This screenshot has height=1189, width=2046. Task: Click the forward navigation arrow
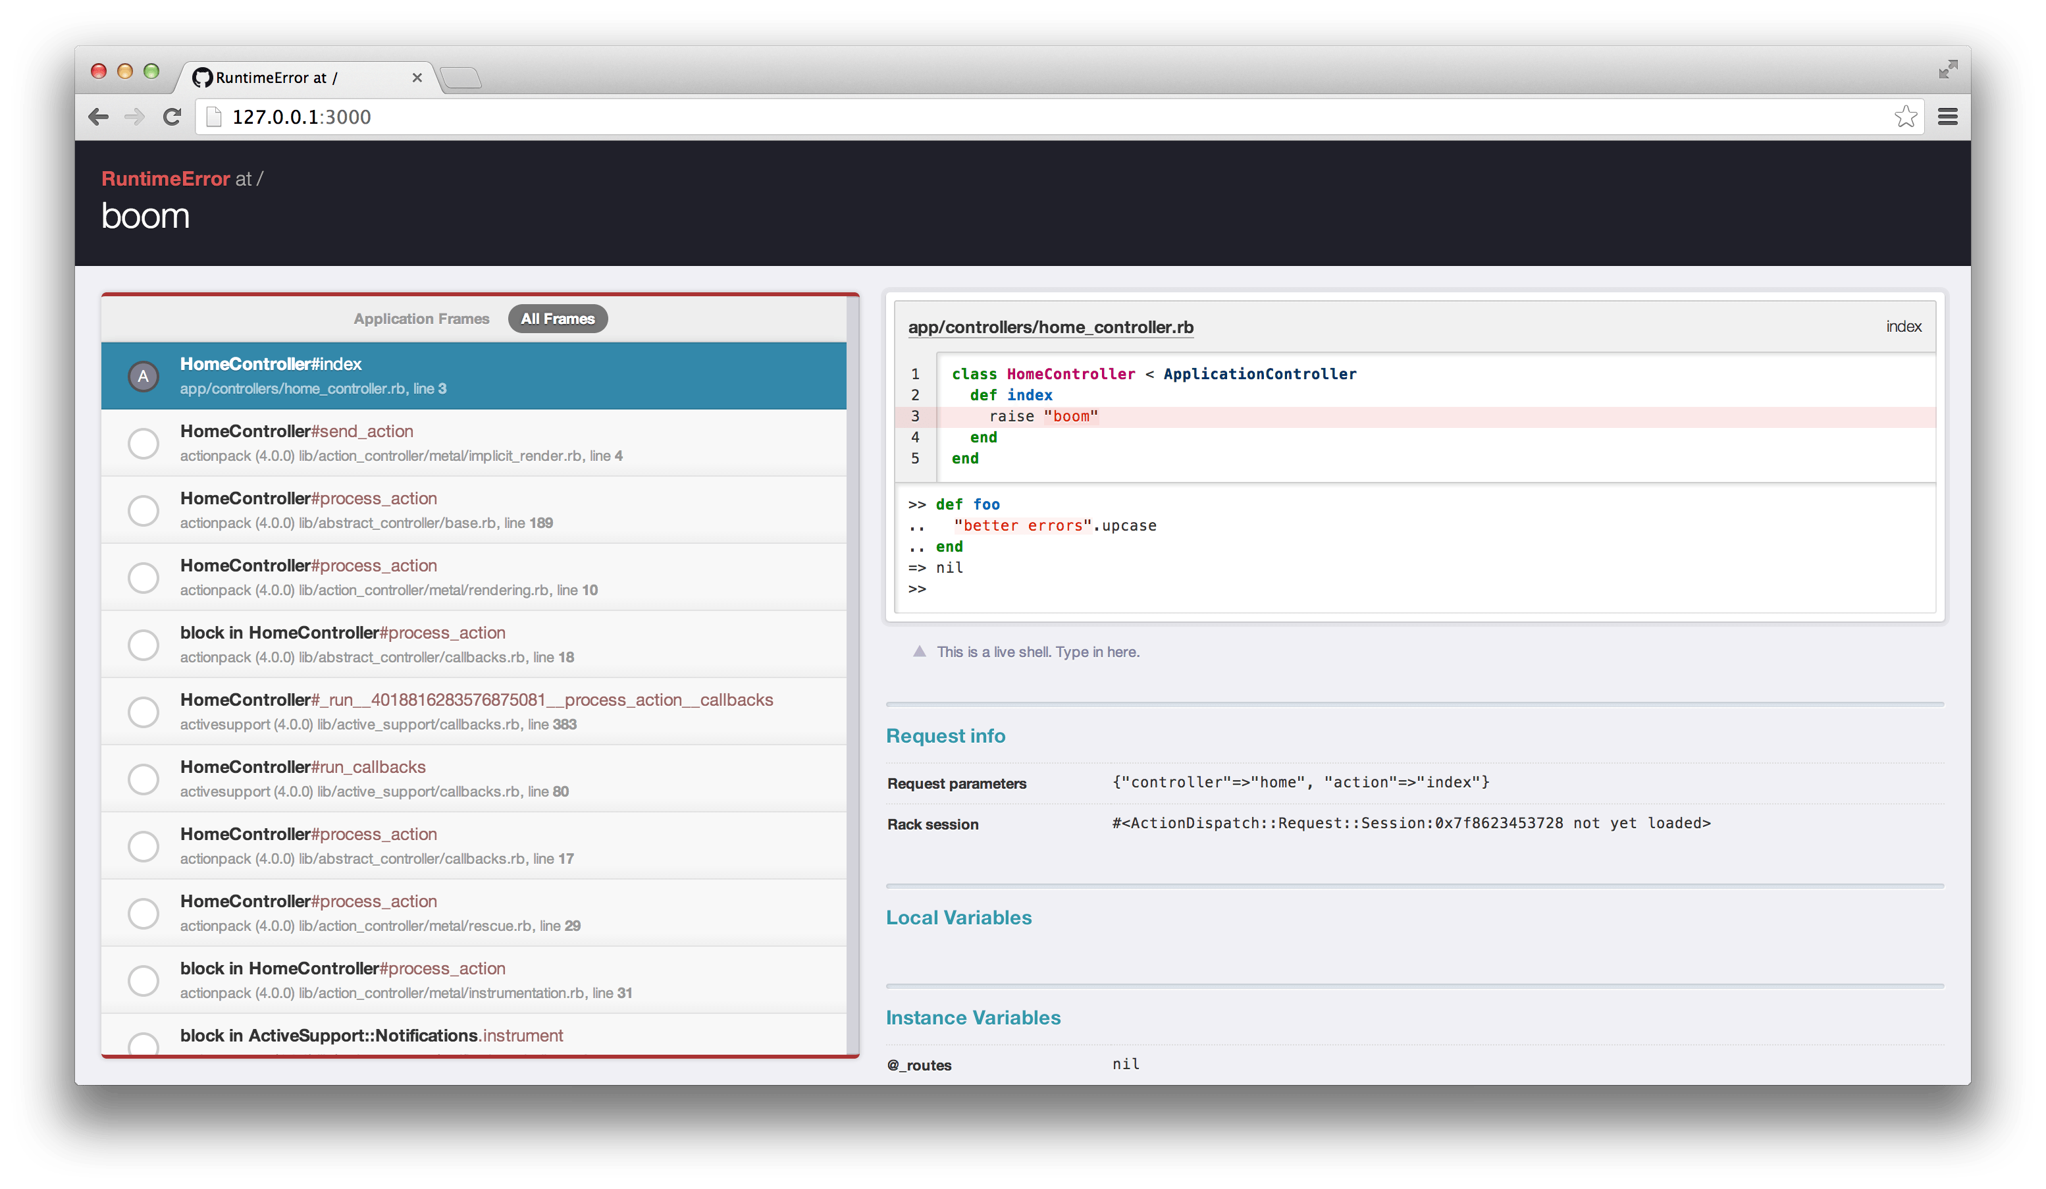click(135, 116)
